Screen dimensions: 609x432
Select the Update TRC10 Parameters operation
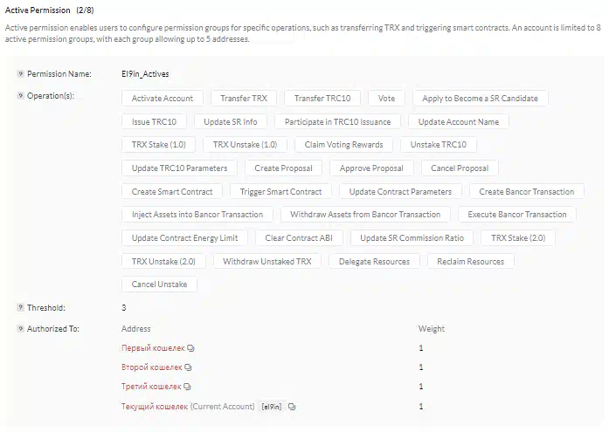tap(179, 168)
